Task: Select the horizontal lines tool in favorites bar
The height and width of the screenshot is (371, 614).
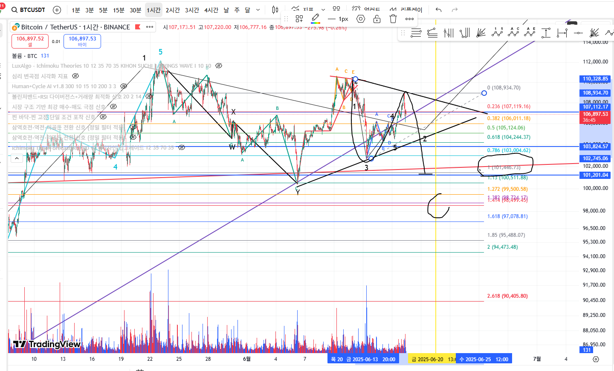Action: click(416, 33)
